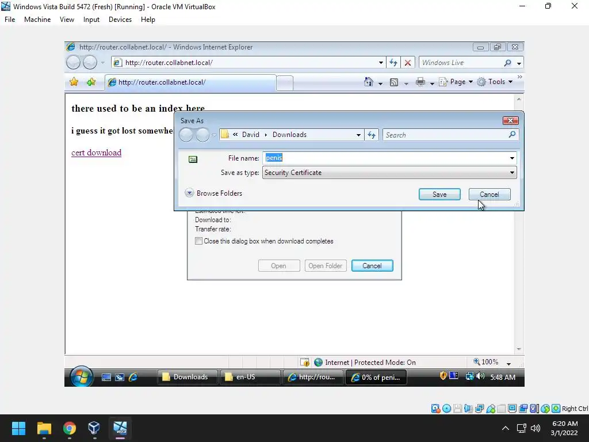
Task: Open the Page menu dropdown
Action: (x=456, y=82)
